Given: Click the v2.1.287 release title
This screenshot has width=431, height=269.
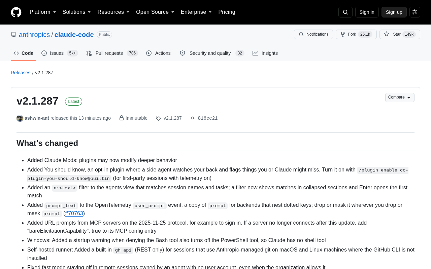Looking at the screenshot, I should coord(37,101).
